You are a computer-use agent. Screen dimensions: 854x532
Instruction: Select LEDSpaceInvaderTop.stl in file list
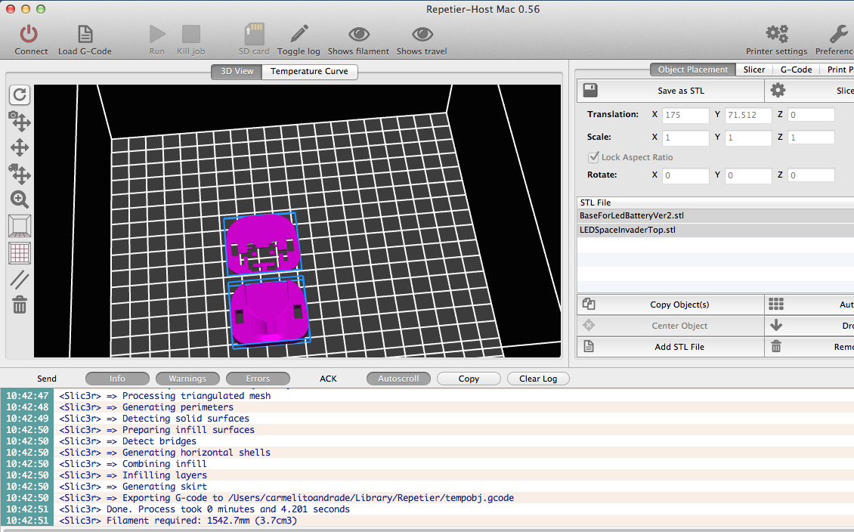click(x=715, y=230)
